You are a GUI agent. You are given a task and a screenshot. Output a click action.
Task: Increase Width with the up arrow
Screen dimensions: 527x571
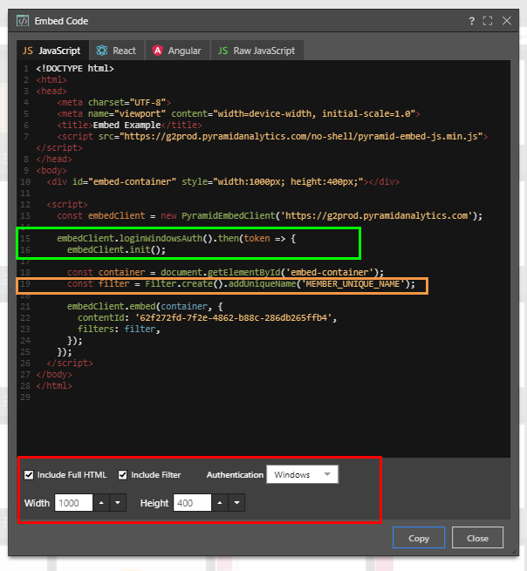coord(101,503)
